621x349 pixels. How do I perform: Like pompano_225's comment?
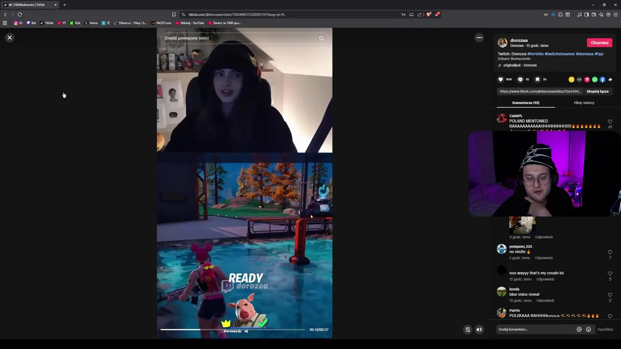[x=610, y=252]
